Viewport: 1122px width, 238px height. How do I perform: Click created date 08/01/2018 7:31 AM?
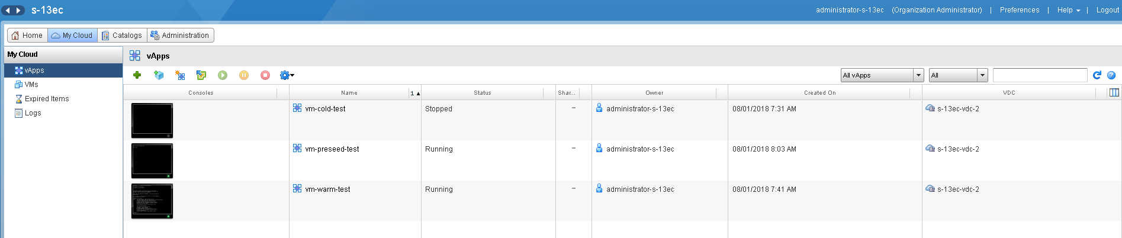(x=764, y=109)
